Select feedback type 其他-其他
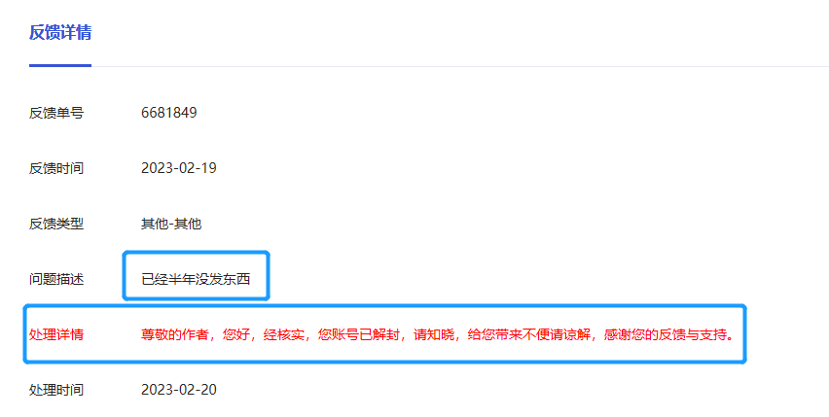 (171, 224)
